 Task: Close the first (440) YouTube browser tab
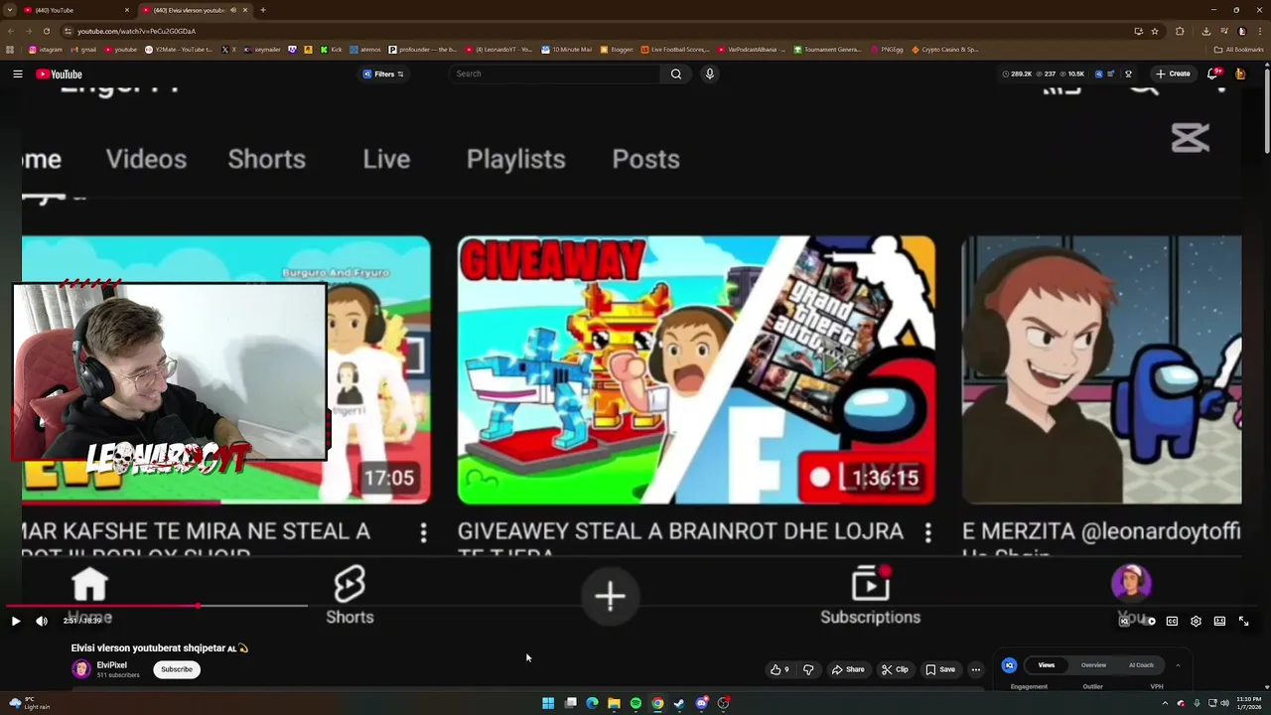click(126, 10)
